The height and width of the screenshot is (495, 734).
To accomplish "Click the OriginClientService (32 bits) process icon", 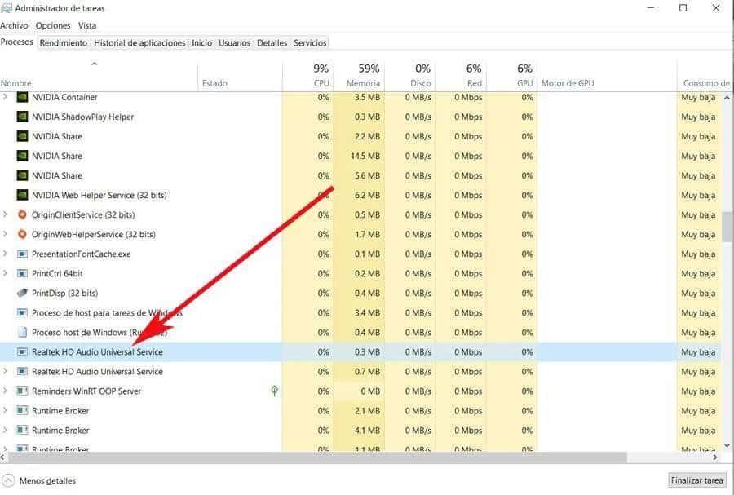I will click(x=20, y=214).
